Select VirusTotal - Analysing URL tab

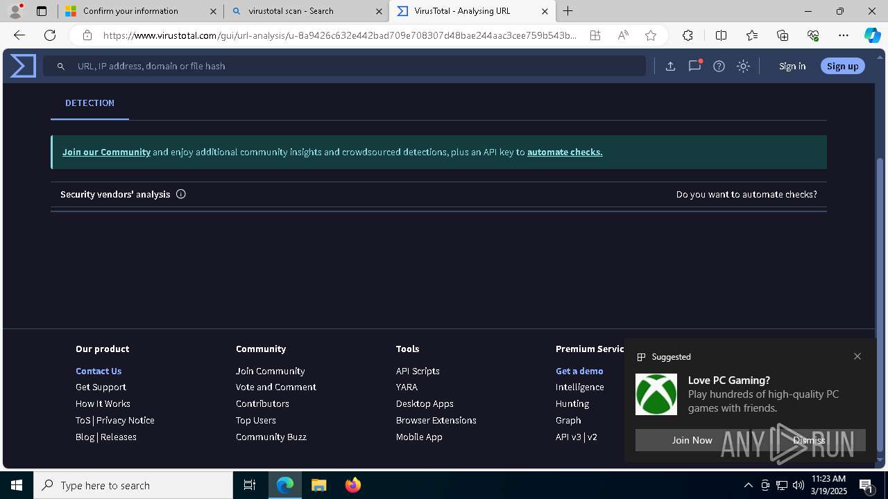click(x=472, y=11)
